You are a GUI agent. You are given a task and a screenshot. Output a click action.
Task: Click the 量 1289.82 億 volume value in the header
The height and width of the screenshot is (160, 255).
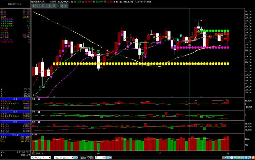(x=126, y=2)
